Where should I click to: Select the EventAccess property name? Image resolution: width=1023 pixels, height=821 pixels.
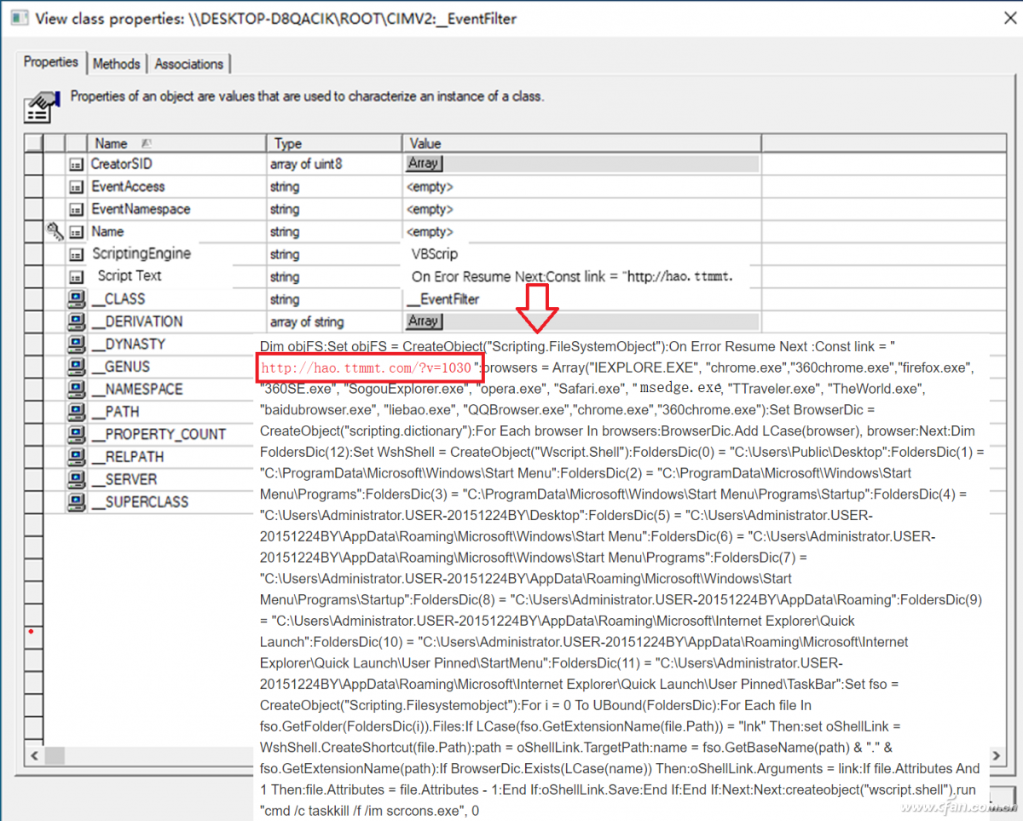[x=129, y=186]
